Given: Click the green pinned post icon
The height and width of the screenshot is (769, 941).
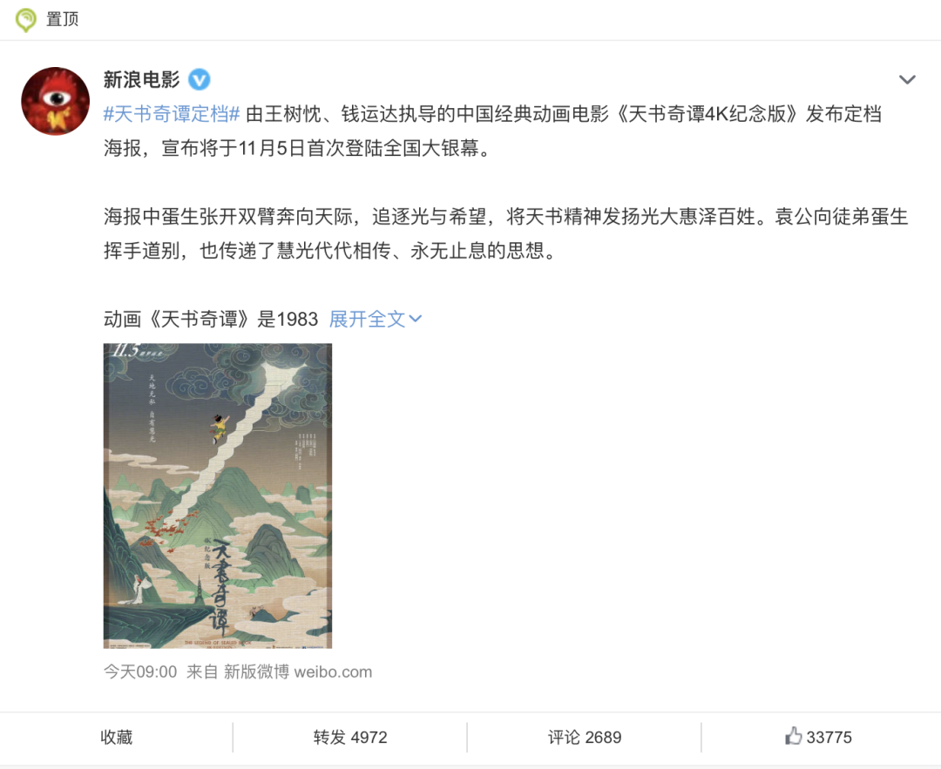Looking at the screenshot, I should 26,20.
